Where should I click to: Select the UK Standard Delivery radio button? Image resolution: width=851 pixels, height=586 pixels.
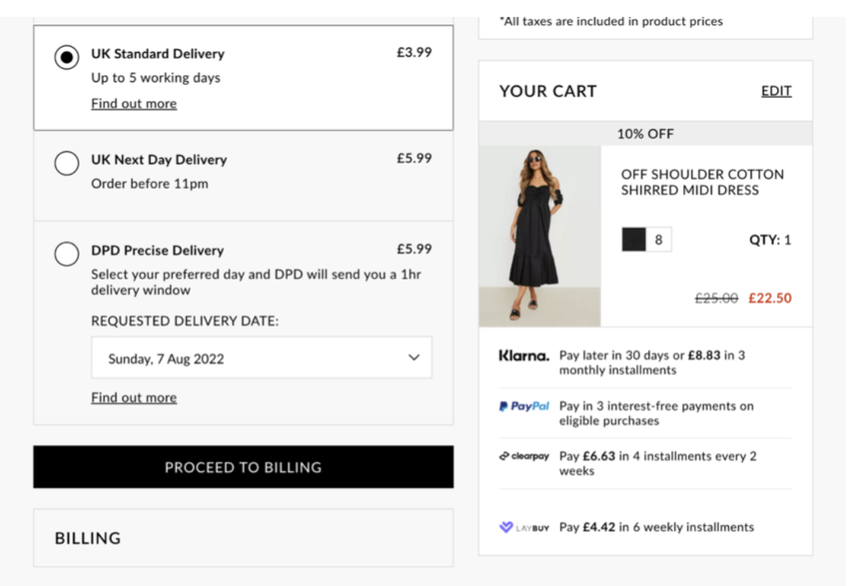68,54
